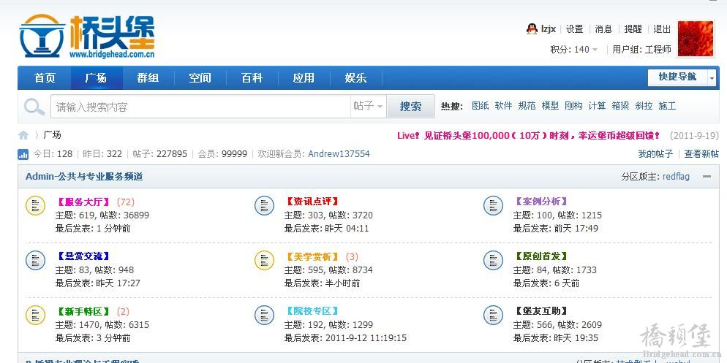
Task: Open the Live 桥头堡100,000 announcement link
Action: [529, 136]
